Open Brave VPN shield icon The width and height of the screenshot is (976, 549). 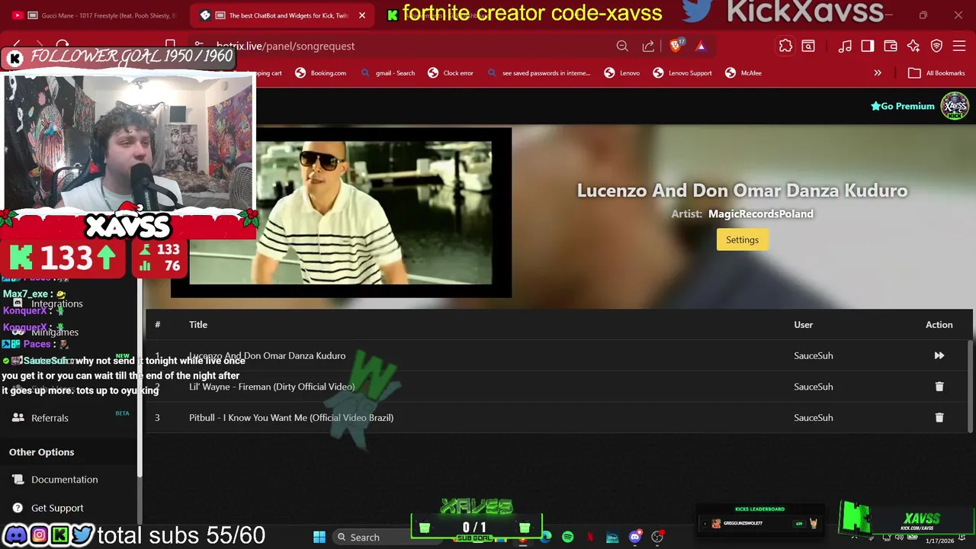click(936, 47)
